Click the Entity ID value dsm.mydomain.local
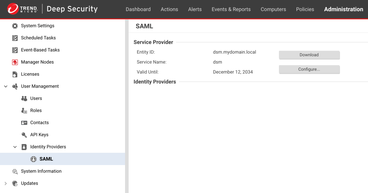 click(234, 52)
